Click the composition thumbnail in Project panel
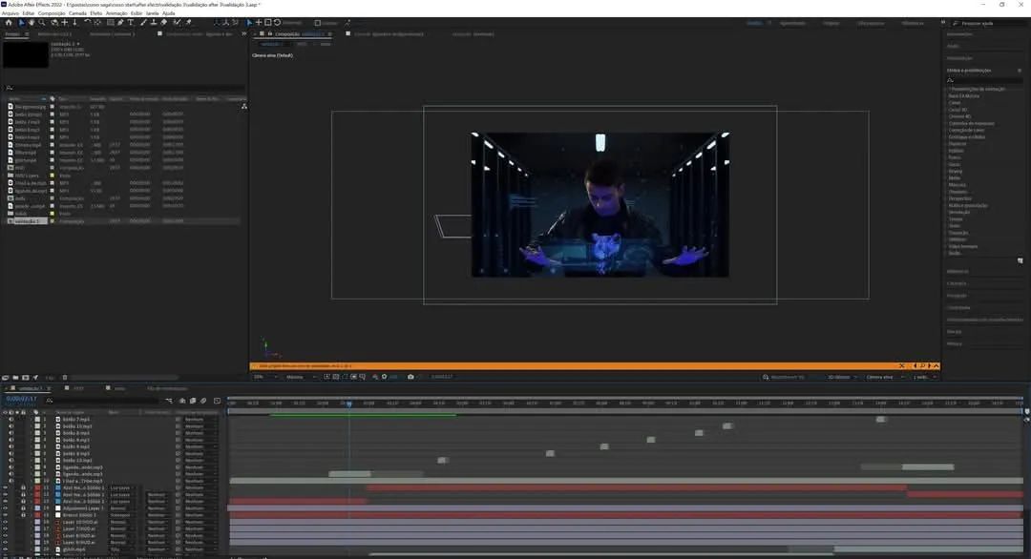The height and width of the screenshot is (559, 1031). 25,55
